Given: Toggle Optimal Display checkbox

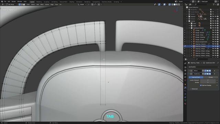Looking at the screenshot, I should [201, 85].
